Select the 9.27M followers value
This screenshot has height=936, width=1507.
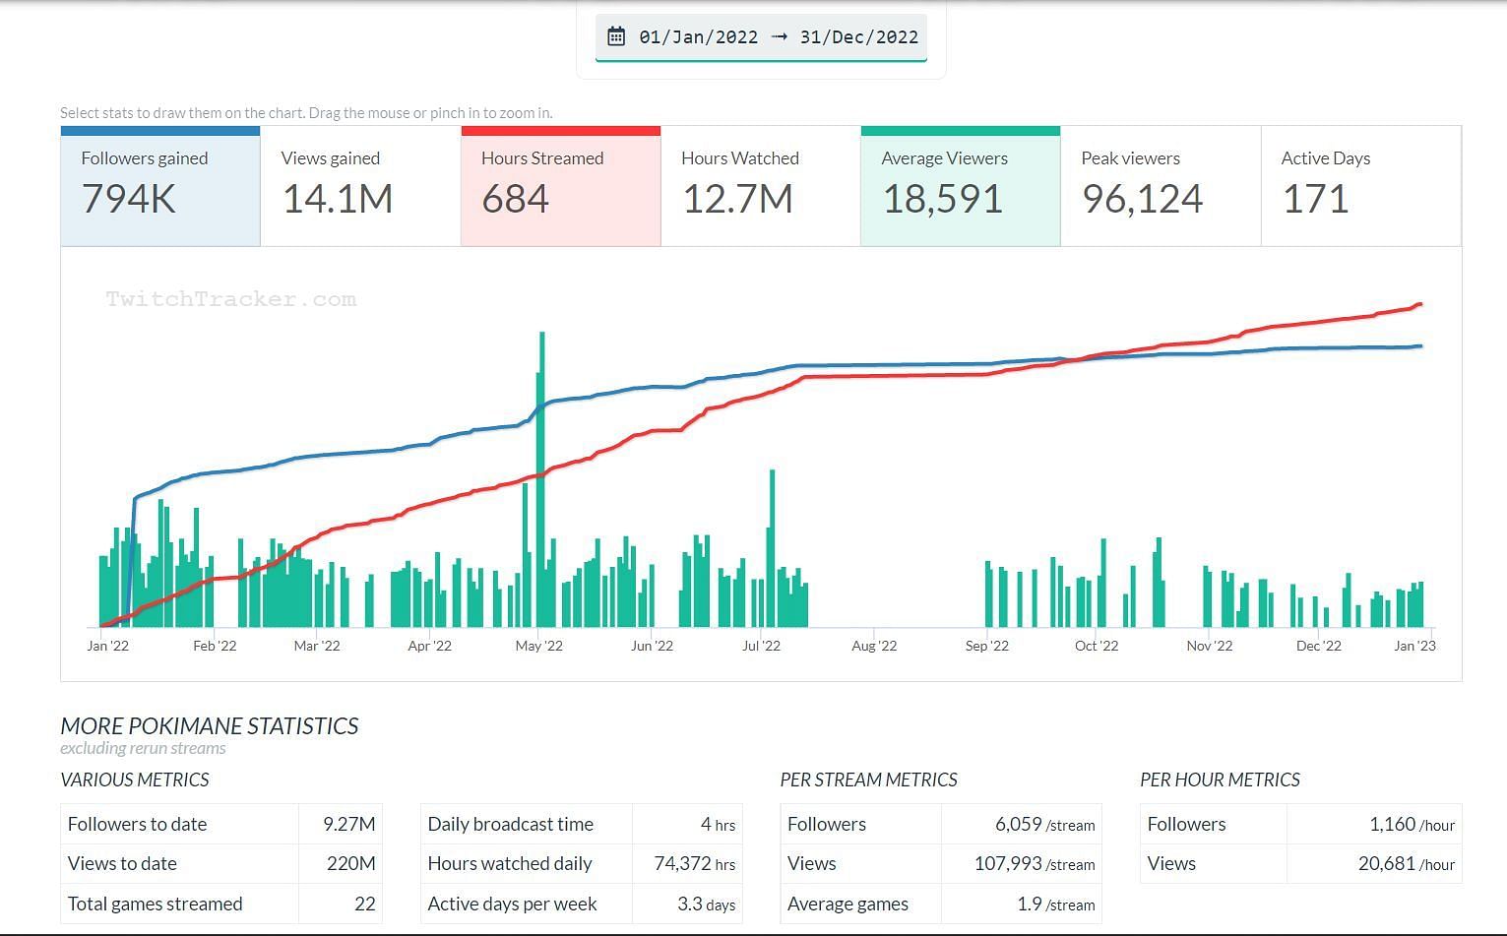[349, 824]
